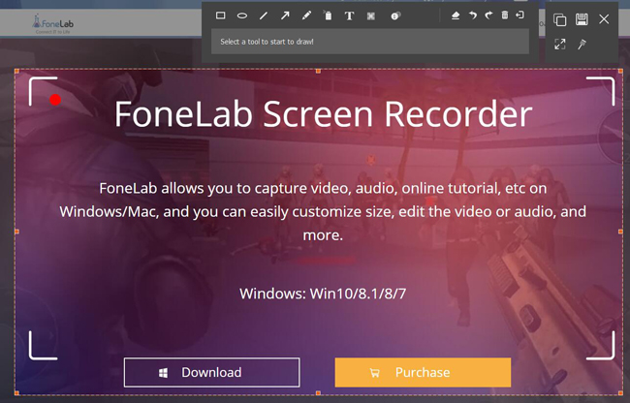Image resolution: width=630 pixels, height=403 pixels.
Task: Click the exit drawing icon
Action: pyautogui.click(x=520, y=15)
